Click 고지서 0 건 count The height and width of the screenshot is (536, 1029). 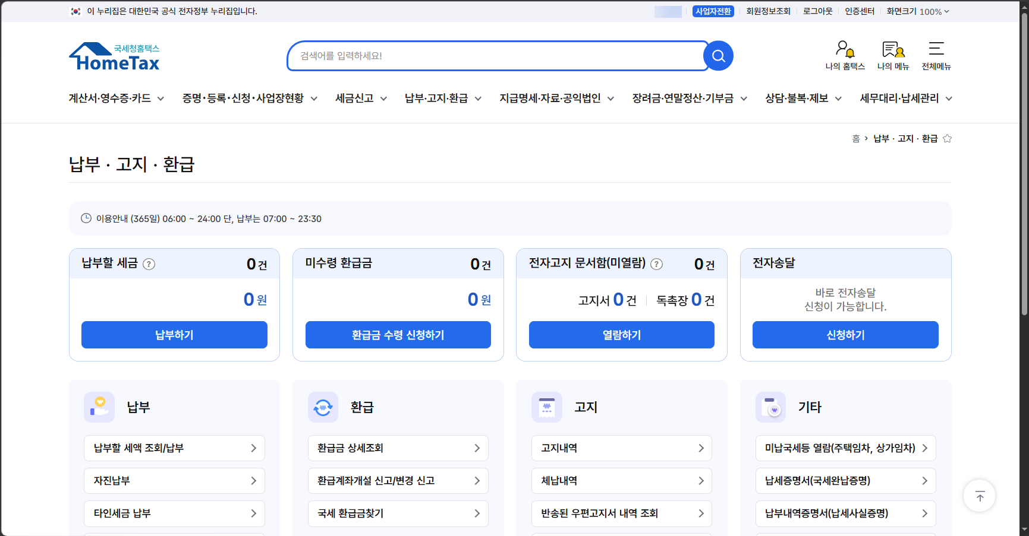tap(607, 300)
